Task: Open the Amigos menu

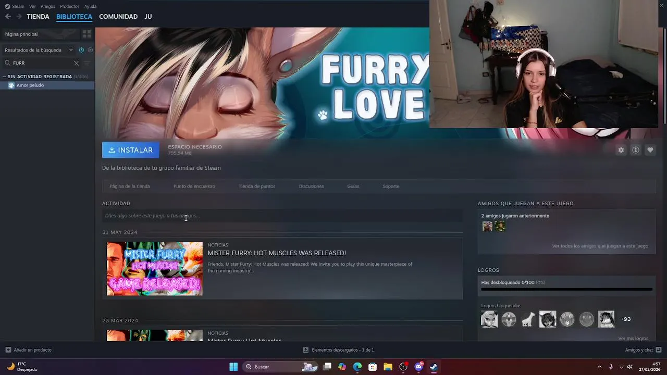Action: pyautogui.click(x=48, y=6)
